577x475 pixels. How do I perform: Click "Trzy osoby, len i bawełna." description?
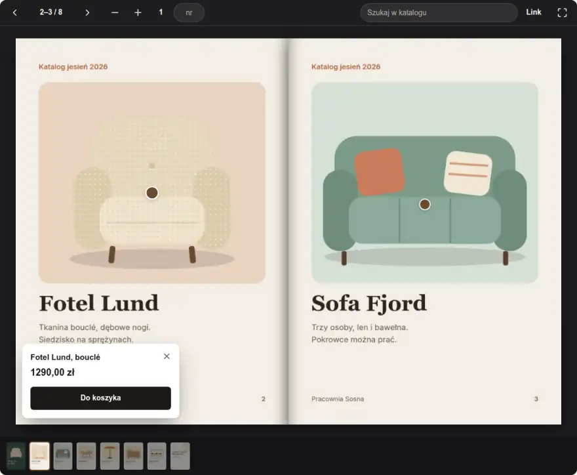[x=359, y=327]
